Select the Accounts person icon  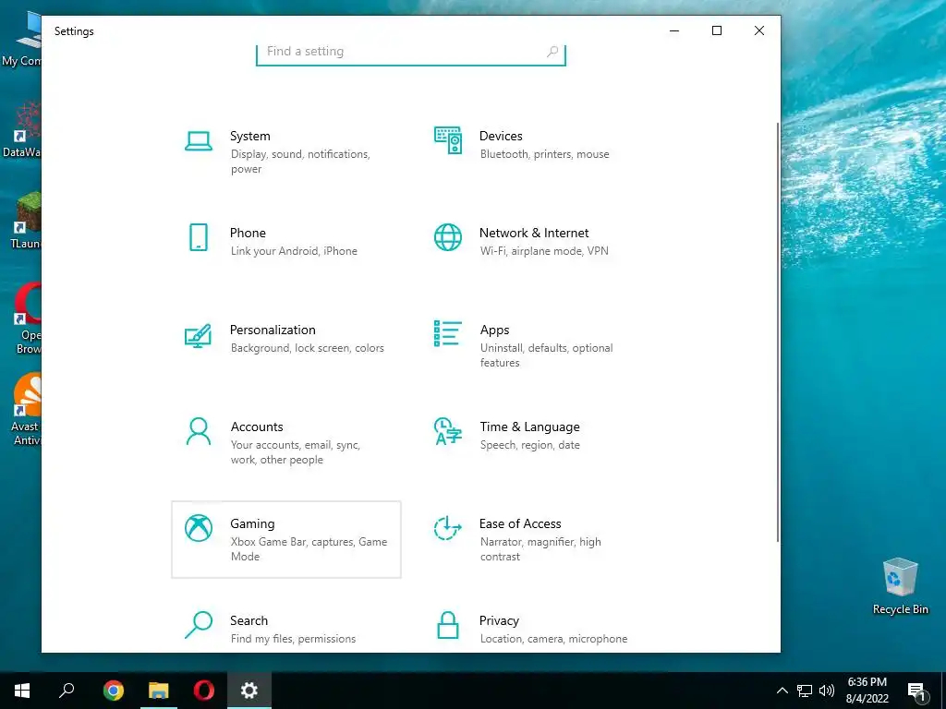[199, 431]
